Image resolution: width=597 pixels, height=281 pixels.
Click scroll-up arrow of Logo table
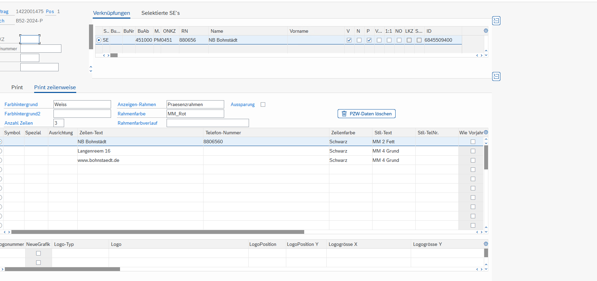point(486,264)
